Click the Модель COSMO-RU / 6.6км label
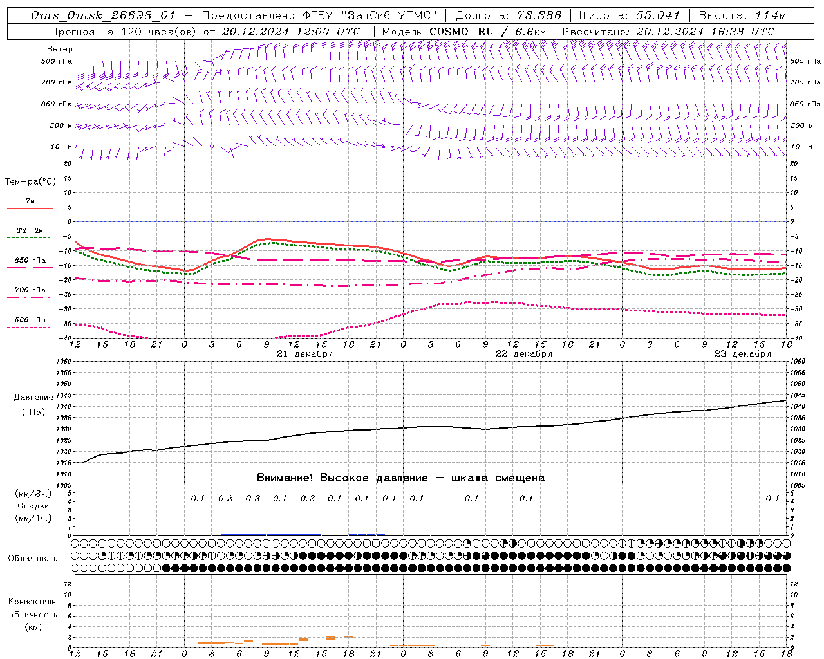This screenshot has width=824, height=659. (464, 32)
